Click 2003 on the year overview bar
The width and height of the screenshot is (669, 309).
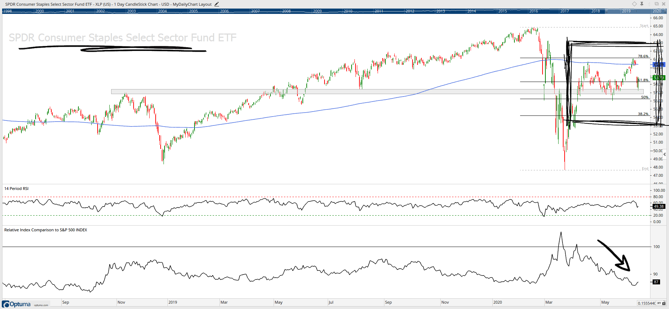coord(131,11)
